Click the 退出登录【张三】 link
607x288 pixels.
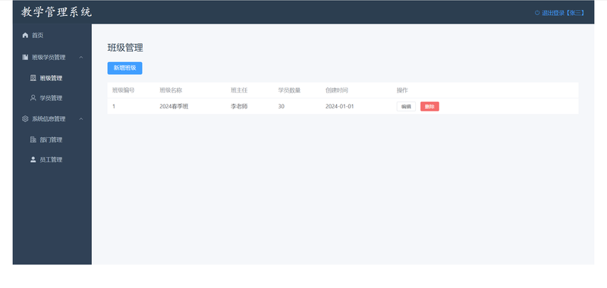click(559, 13)
